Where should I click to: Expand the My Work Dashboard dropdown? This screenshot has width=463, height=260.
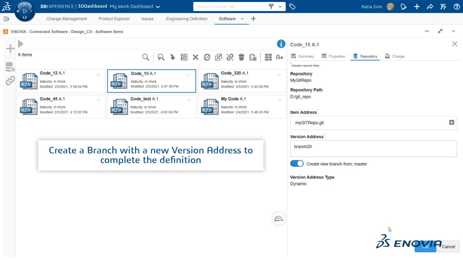[158, 7]
